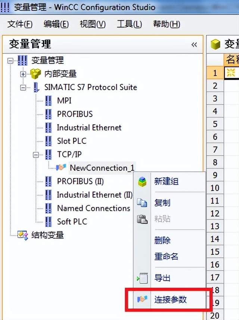Click the yellow 内部变量 cube icon
This screenshot has height=320, width=239.
(x=35, y=74)
